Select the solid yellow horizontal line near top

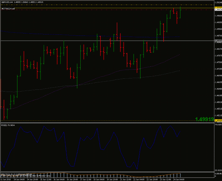(x=108, y=8)
